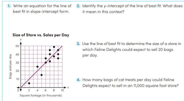This screenshot has height=101, width=184.
Task: Click the purple line of best fit
Action: (x=42, y=67)
